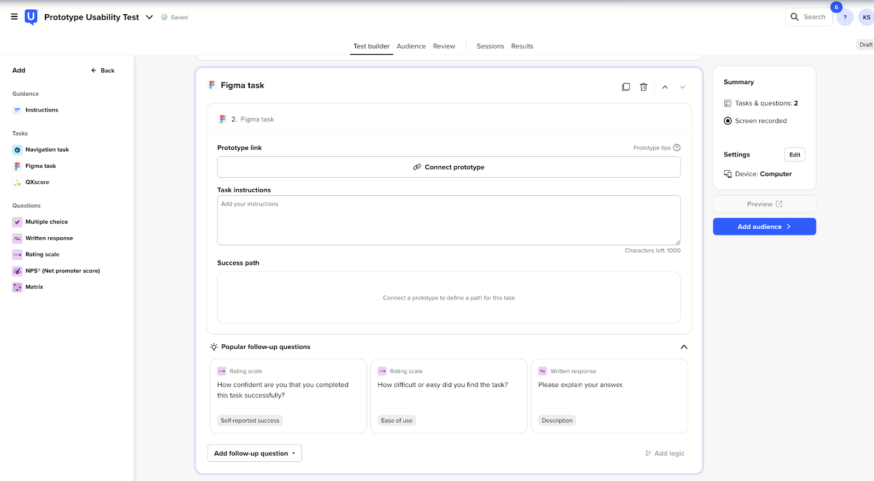Add the 'How difficult or easy' rating question
This screenshot has width=874, height=481.
pyautogui.click(x=449, y=396)
